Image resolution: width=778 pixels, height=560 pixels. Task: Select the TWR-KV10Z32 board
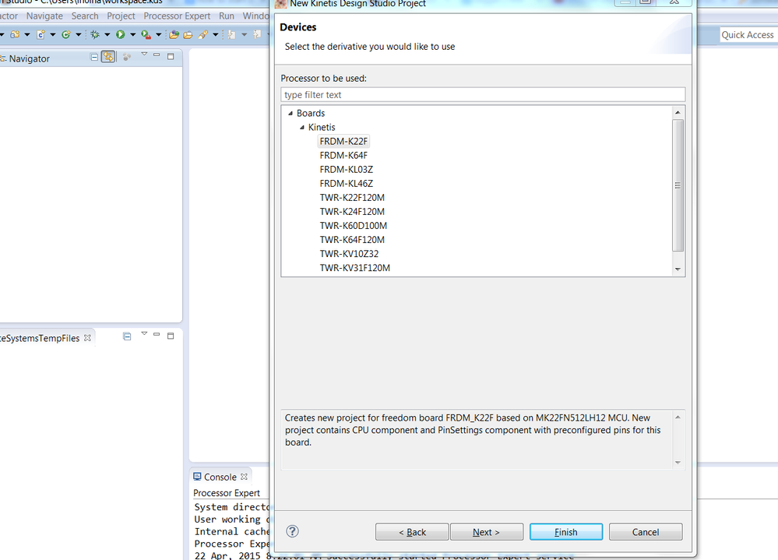pos(350,254)
